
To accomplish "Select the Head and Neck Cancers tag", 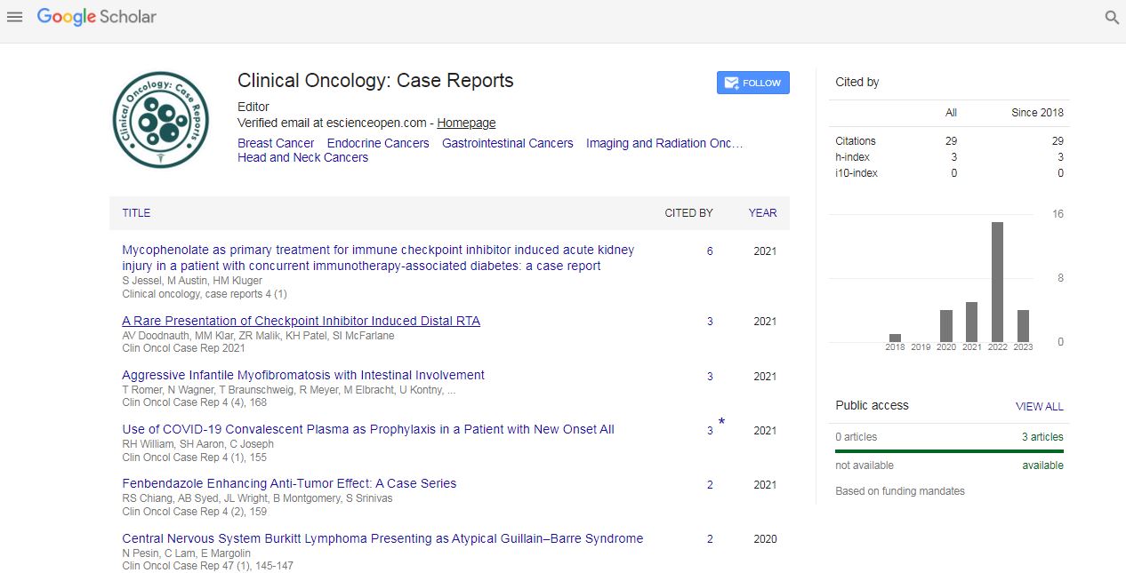I will 302,157.
